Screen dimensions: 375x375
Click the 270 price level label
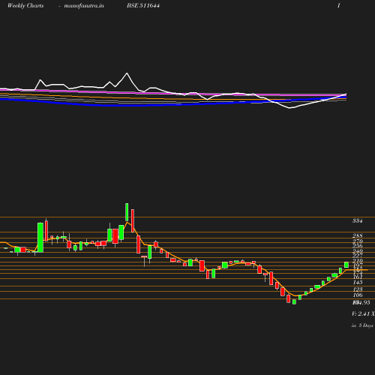tap(358, 241)
